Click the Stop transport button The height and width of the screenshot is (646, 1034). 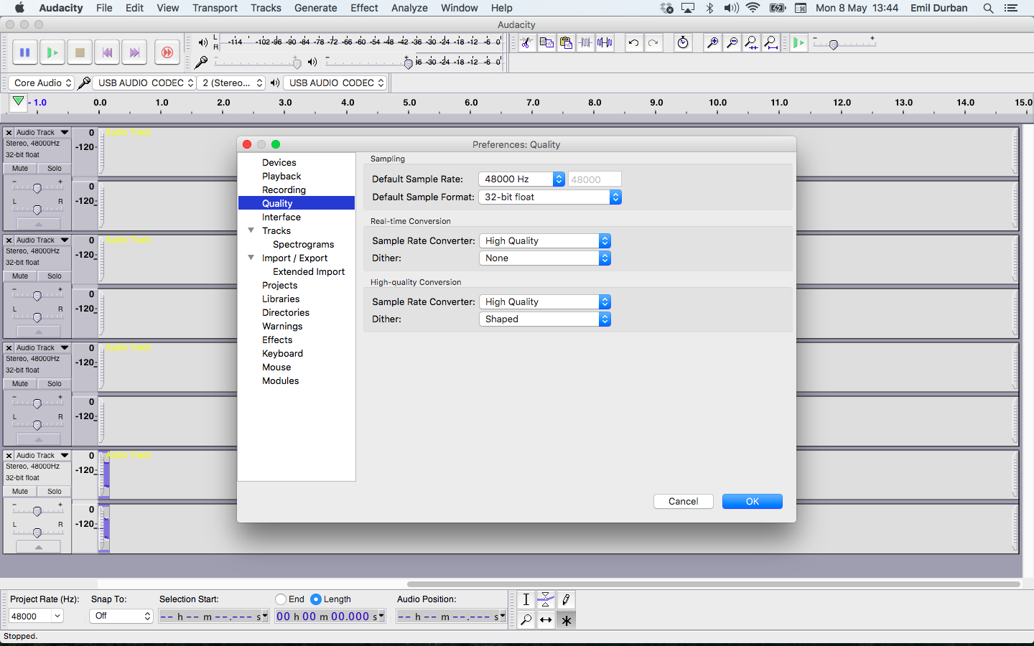(80, 52)
